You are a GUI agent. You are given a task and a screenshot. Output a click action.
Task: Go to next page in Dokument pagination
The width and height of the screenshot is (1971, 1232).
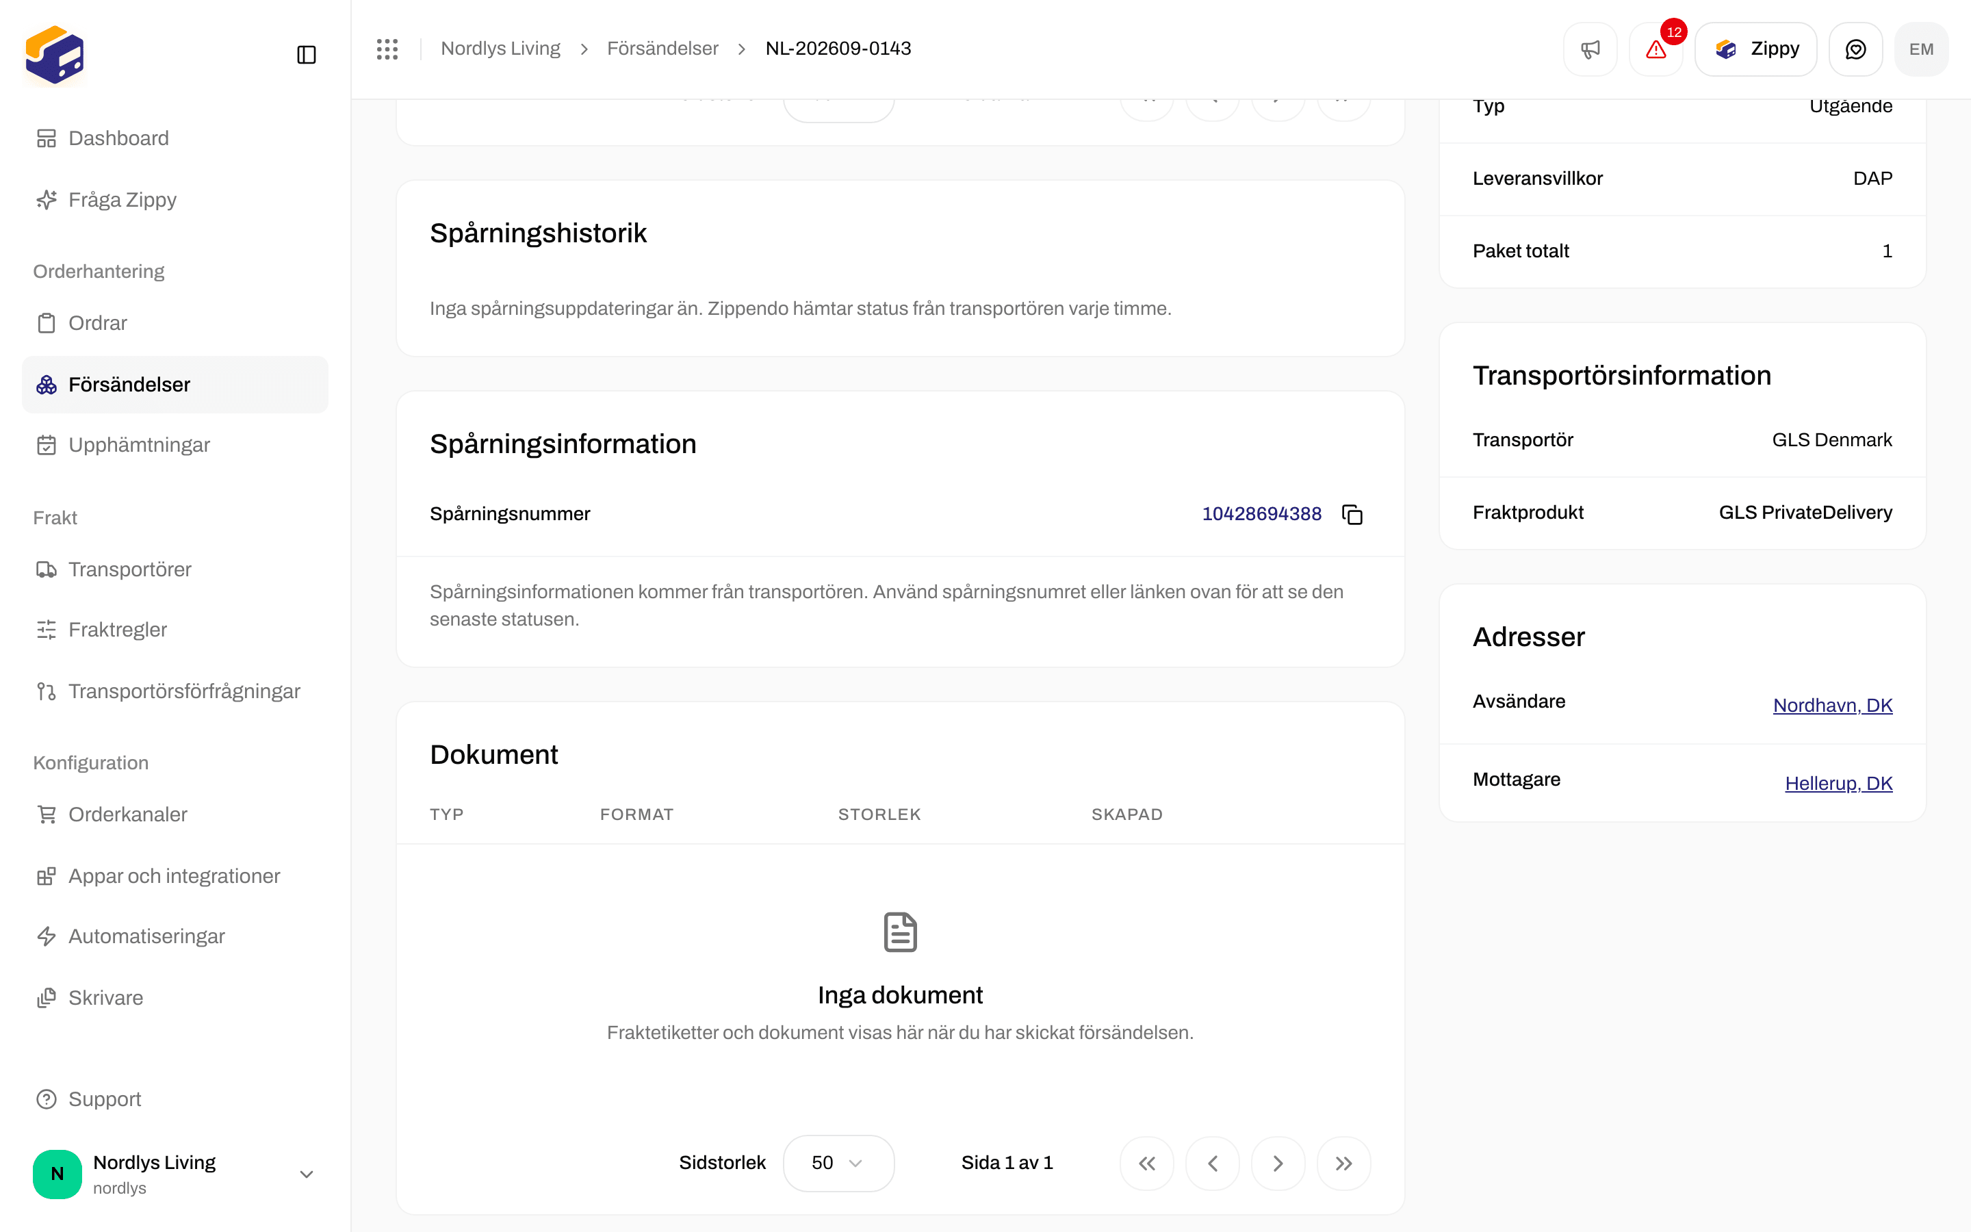tap(1278, 1164)
